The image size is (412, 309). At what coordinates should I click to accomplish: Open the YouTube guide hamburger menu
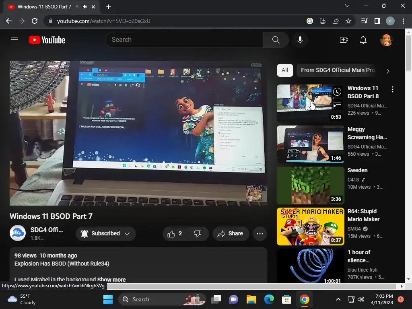14,40
